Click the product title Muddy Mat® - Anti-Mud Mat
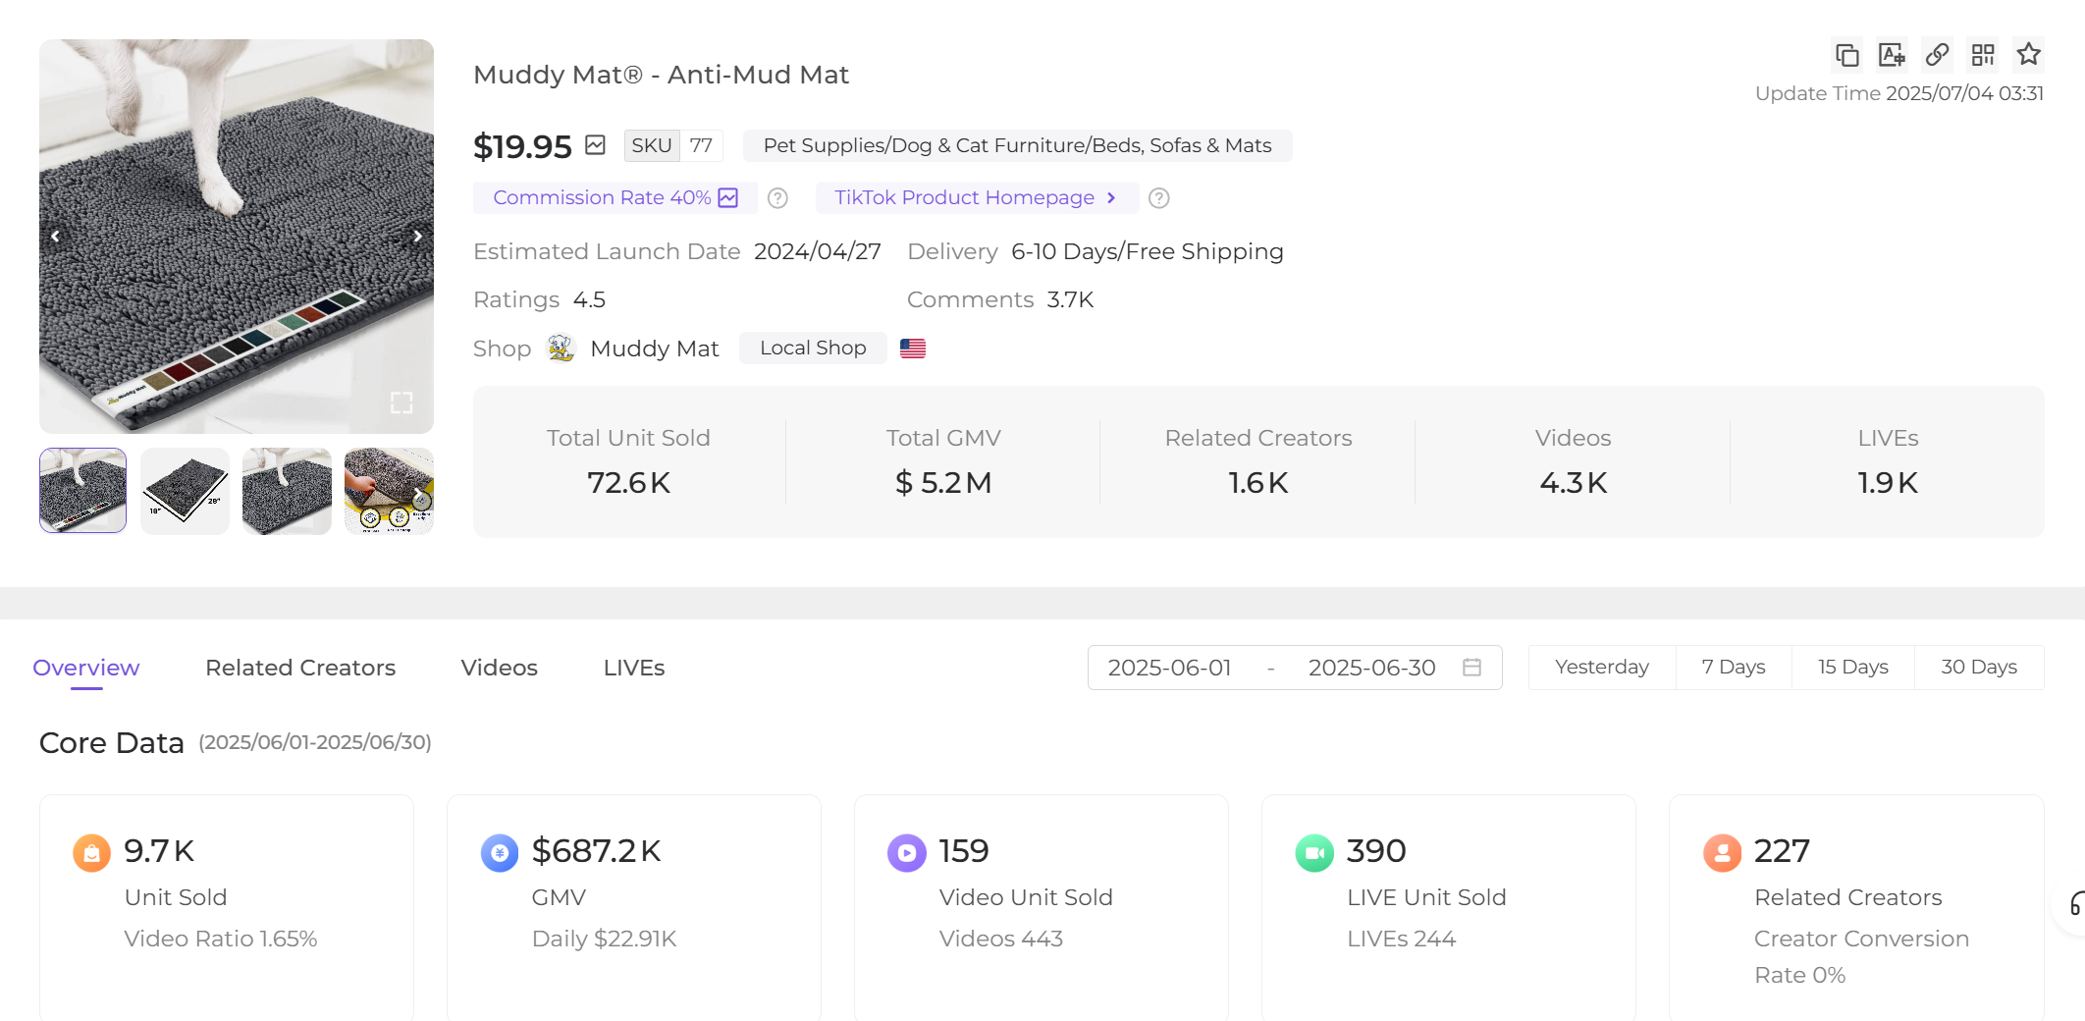 coord(661,75)
